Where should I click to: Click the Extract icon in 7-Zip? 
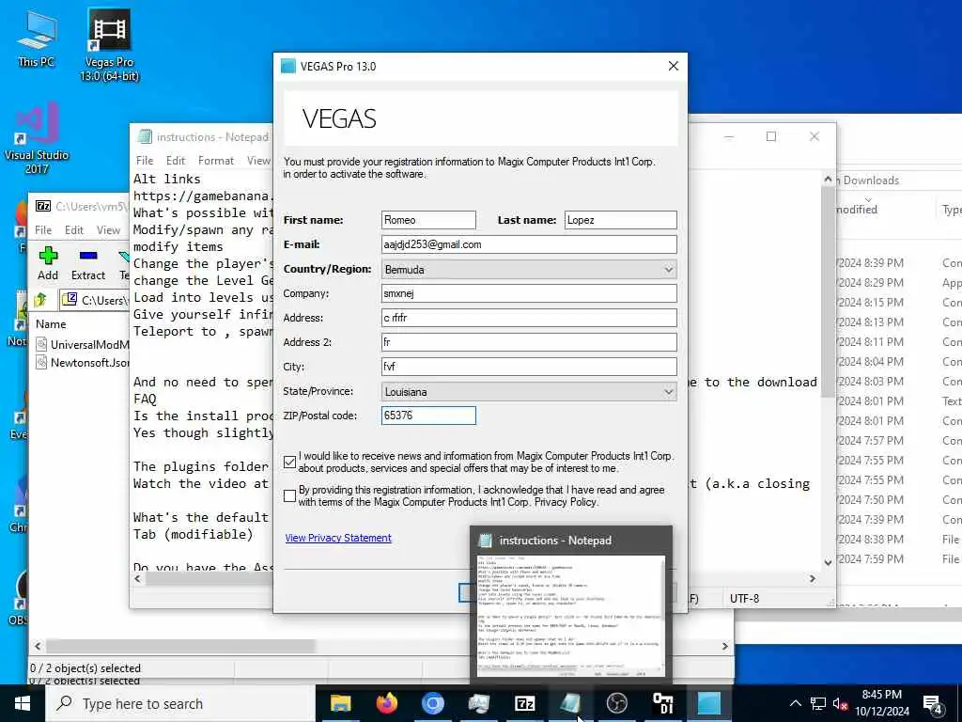coord(88,263)
